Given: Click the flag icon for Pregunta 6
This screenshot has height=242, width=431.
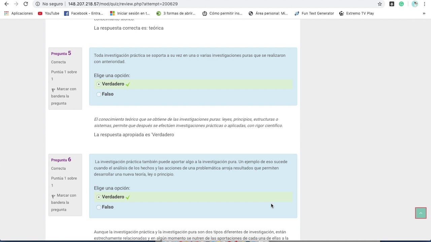Looking at the screenshot, I should coord(53,196).
